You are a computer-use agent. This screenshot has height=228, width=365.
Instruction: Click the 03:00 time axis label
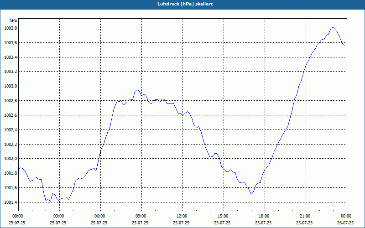coord(60,216)
